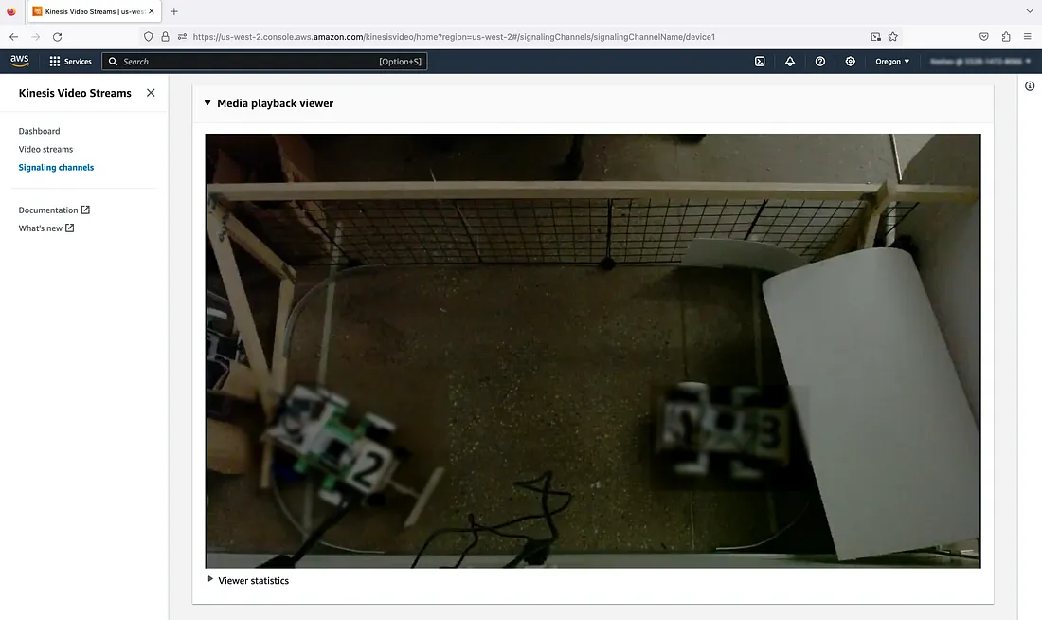Go to Dashboard in the sidebar
The width and height of the screenshot is (1042, 620).
click(39, 131)
